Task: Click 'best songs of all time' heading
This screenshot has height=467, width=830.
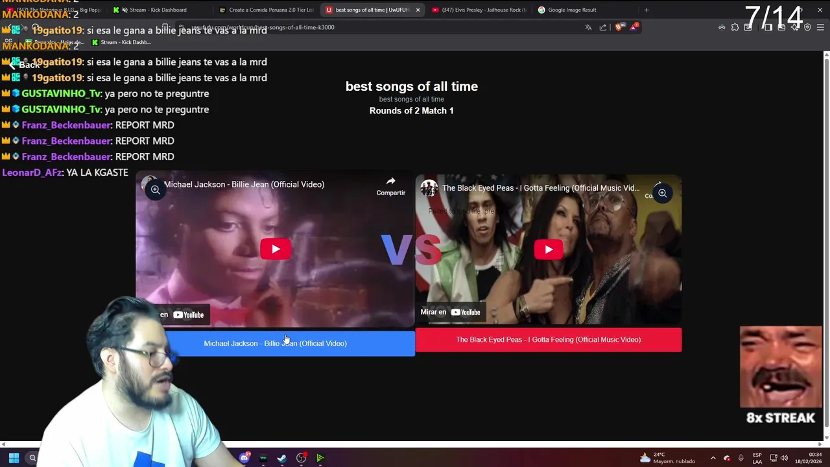Action: (x=412, y=86)
